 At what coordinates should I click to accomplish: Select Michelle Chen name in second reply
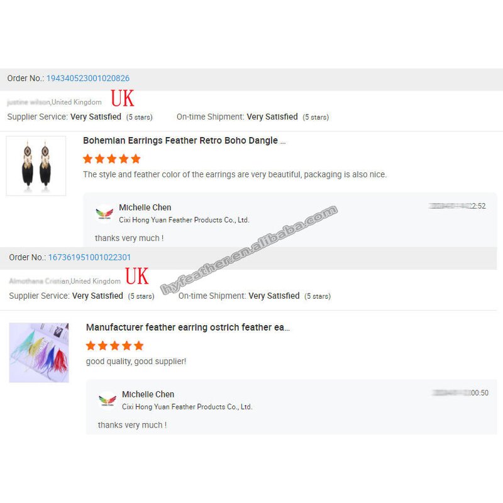pos(148,394)
